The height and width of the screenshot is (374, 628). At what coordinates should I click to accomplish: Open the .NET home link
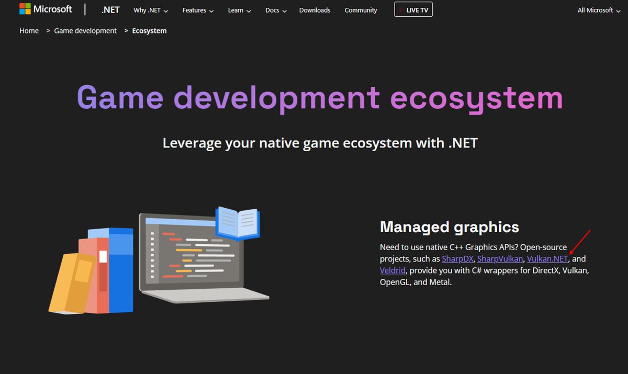click(110, 10)
